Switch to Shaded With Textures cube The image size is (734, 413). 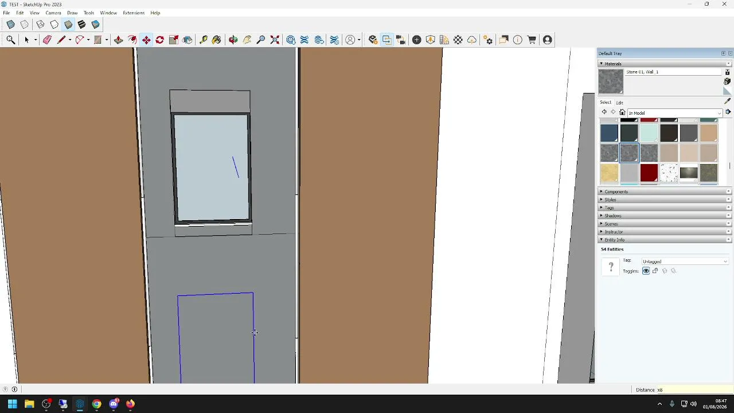coord(82,25)
